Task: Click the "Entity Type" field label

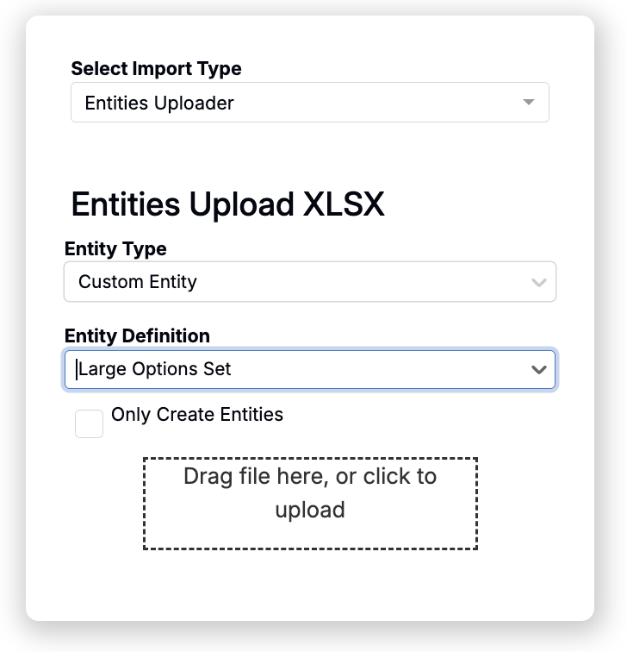Action: [x=115, y=249]
